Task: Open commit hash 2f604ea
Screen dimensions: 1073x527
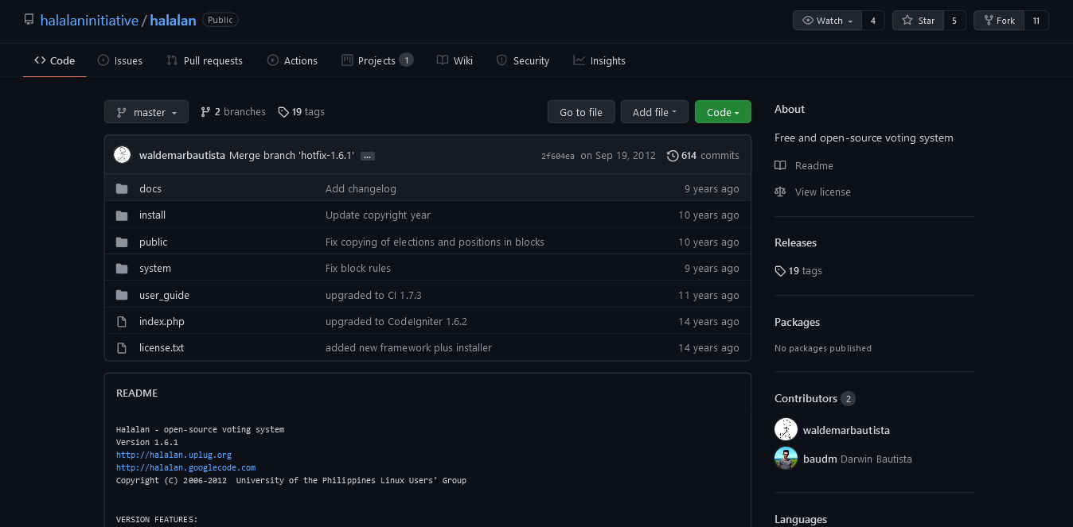Action: (558, 156)
